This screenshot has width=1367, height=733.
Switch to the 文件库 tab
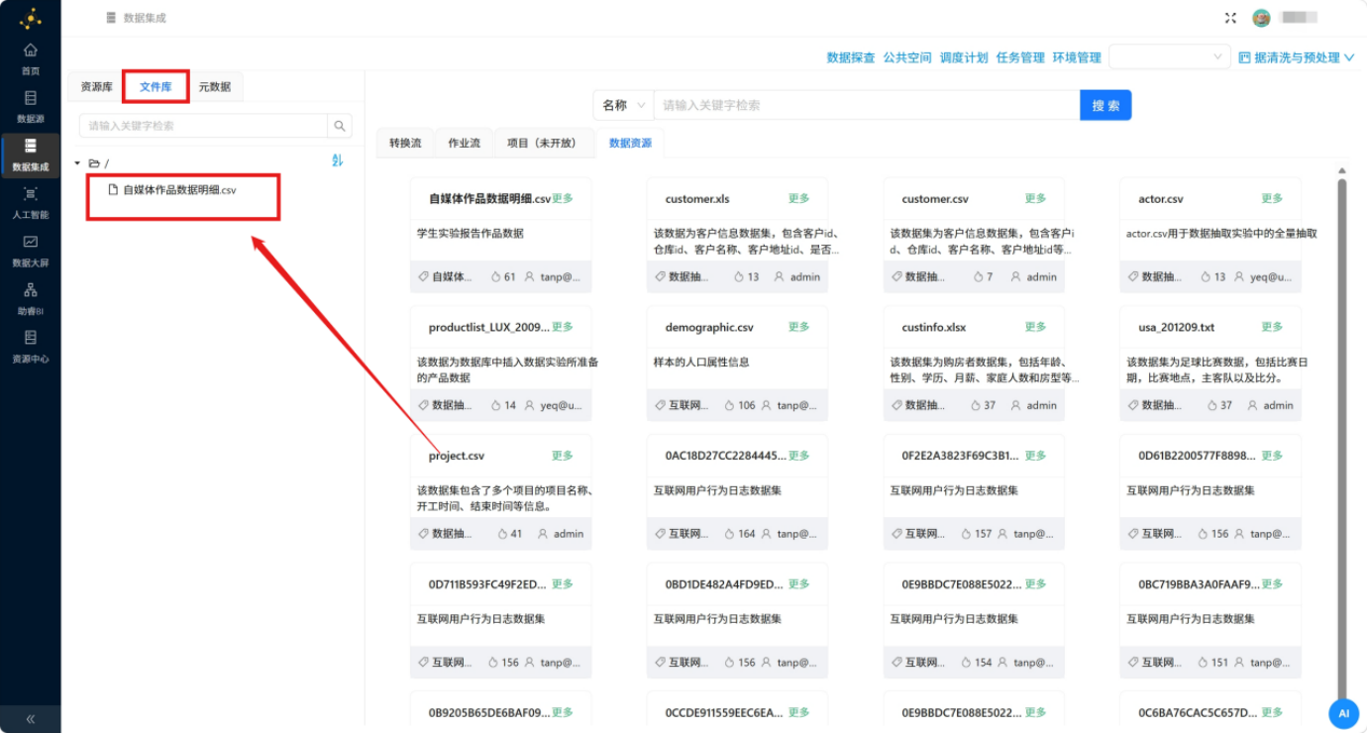[156, 87]
